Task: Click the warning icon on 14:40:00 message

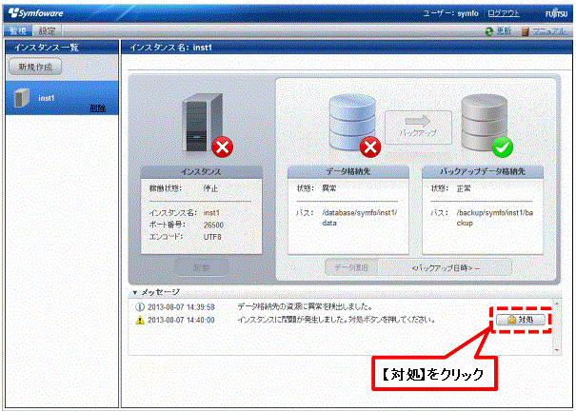Action: pos(140,321)
